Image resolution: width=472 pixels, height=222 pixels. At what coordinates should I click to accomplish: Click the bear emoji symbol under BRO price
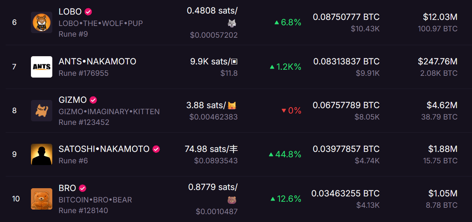point(232,200)
